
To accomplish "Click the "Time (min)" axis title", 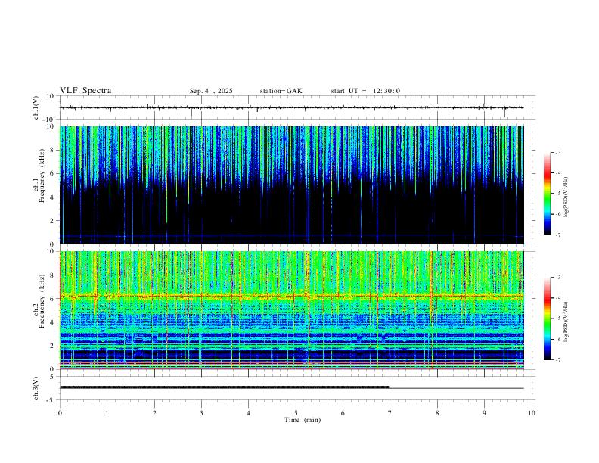I will (x=303, y=420).
